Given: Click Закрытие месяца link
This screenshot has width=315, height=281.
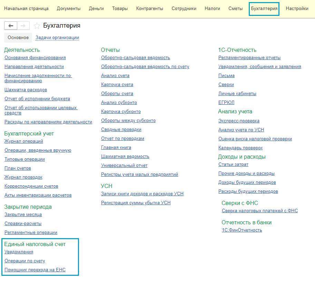Looking at the screenshot, I should tap(23, 215).
